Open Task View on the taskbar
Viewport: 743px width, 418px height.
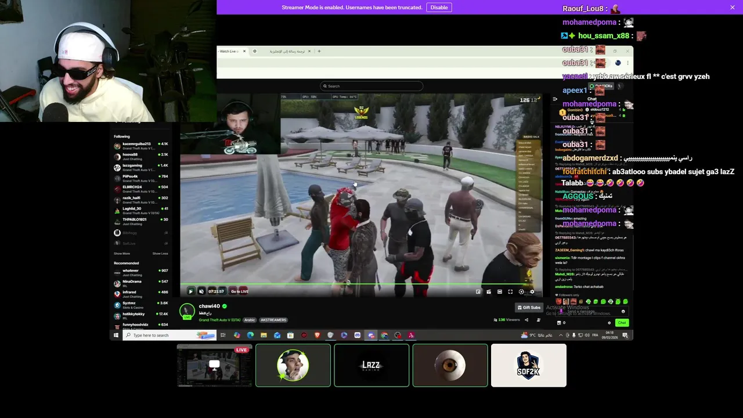tap(223, 335)
